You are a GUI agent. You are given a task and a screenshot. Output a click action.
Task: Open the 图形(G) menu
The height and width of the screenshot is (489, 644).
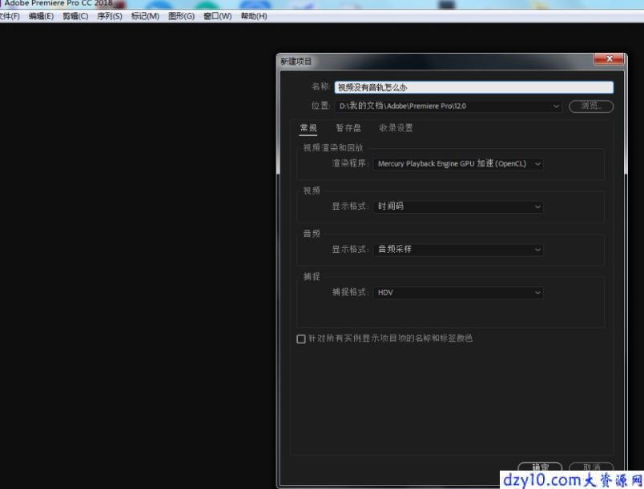(x=181, y=16)
